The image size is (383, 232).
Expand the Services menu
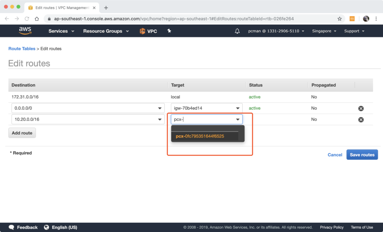pos(61,31)
